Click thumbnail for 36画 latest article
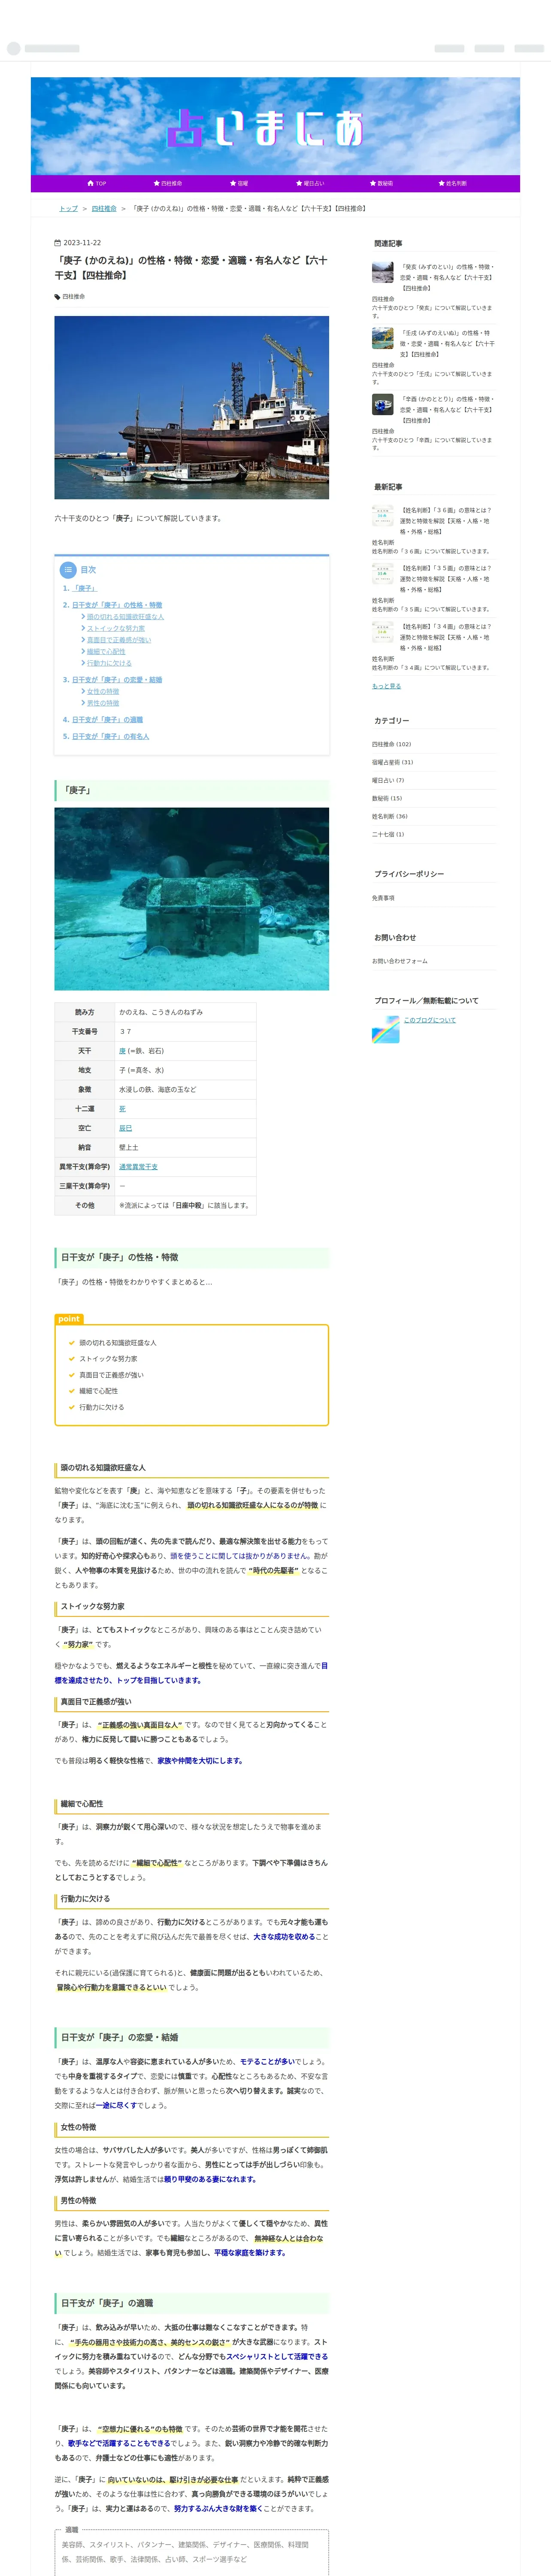 tap(383, 516)
